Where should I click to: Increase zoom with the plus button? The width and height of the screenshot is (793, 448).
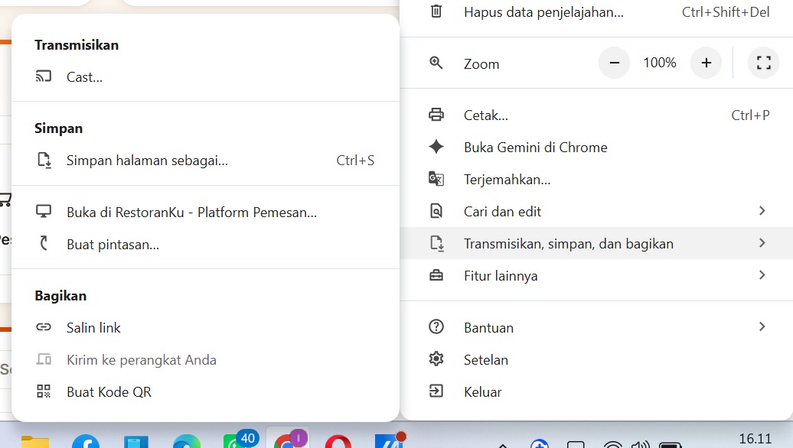[706, 63]
